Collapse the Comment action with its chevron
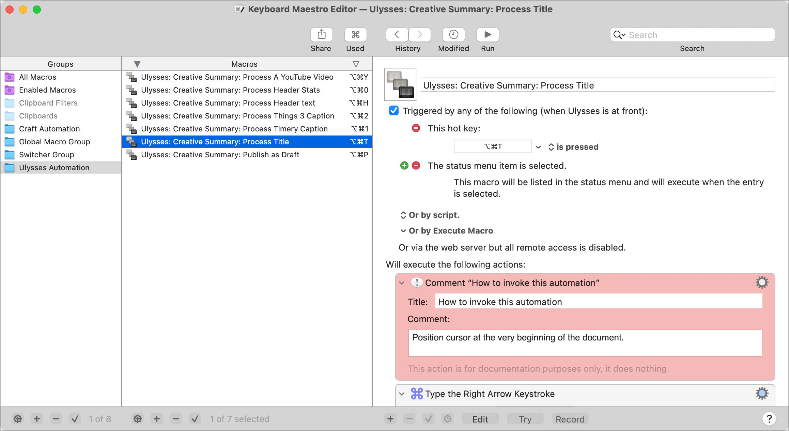This screenshot has height=431, width=789. click(401, 283)
